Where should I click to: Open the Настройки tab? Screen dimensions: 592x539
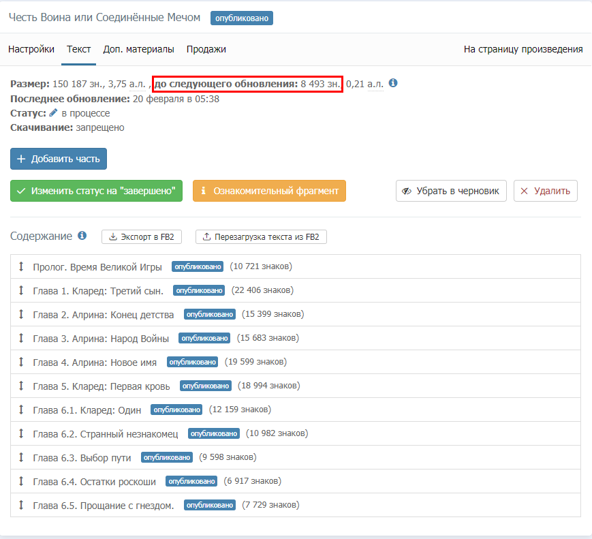click(x=31, y=49)
